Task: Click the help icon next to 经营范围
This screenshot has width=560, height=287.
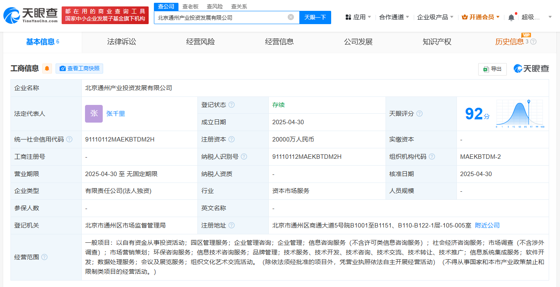Action: [44, 257]
